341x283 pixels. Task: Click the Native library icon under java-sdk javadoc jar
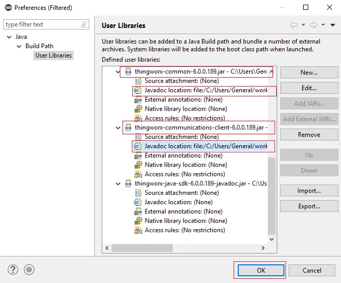coord(138,221)
